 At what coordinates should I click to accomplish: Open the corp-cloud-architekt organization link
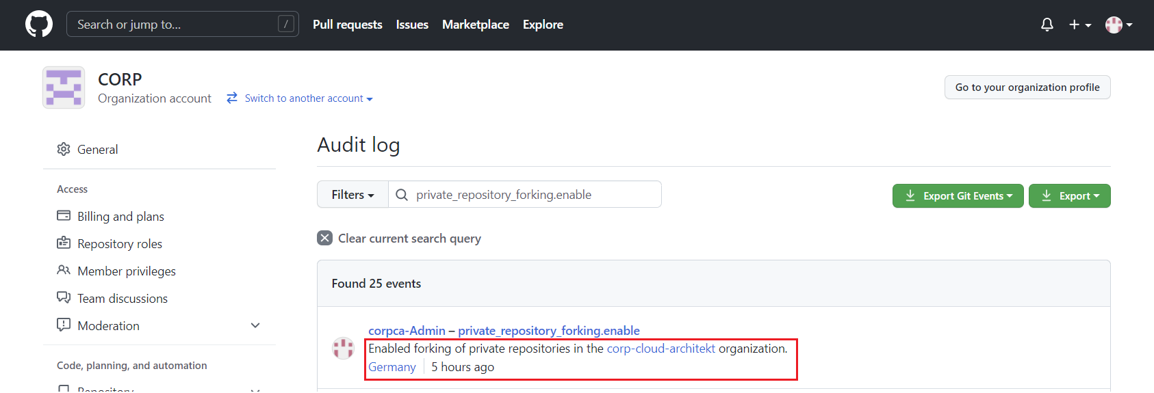(661, 349)
